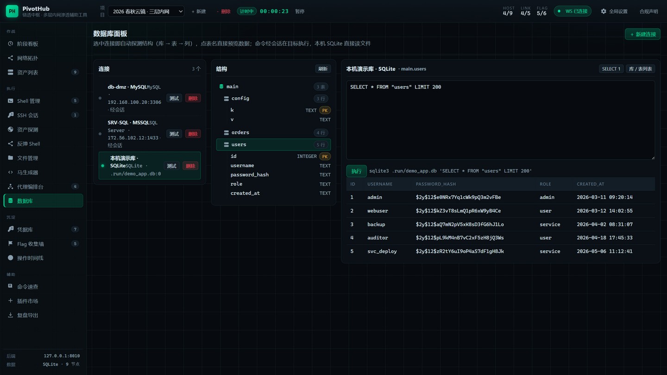Open 凭据库 sidebar item
Viewport: 667px width, 375px height.
click(43, 230)
